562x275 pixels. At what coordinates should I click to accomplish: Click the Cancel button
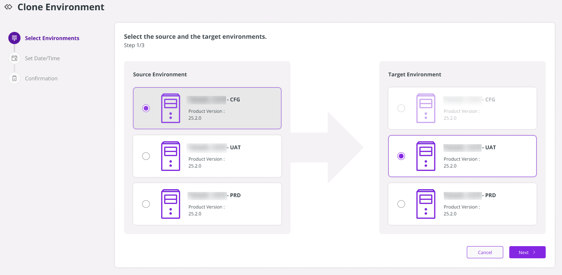(x=485, y=252)
